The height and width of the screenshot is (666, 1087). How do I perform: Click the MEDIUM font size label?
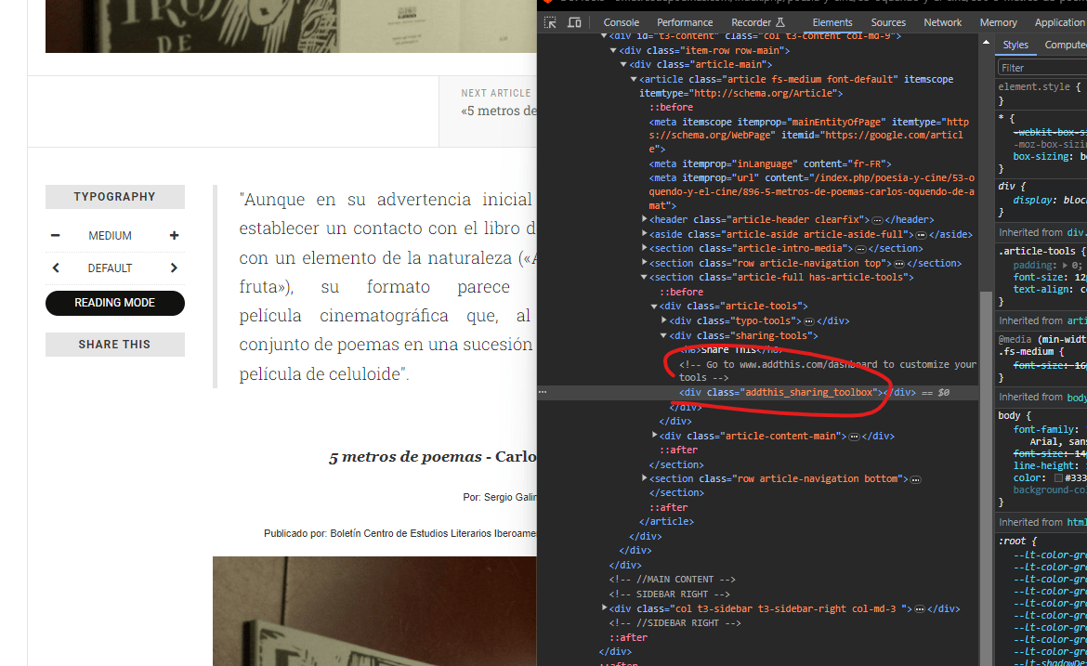[111, 236]
